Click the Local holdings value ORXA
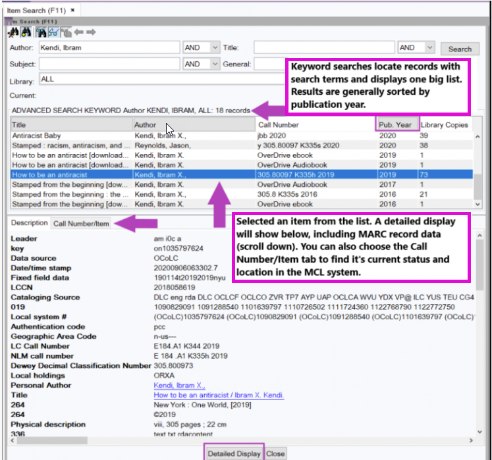The height and width of the screenshot is (460, 492). click(164, 376)
